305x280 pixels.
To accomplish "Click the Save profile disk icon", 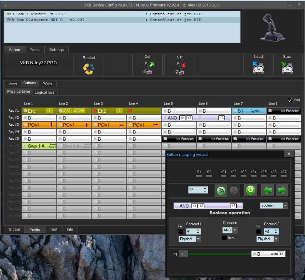I will pyautogui.click(x=287, y=68).
